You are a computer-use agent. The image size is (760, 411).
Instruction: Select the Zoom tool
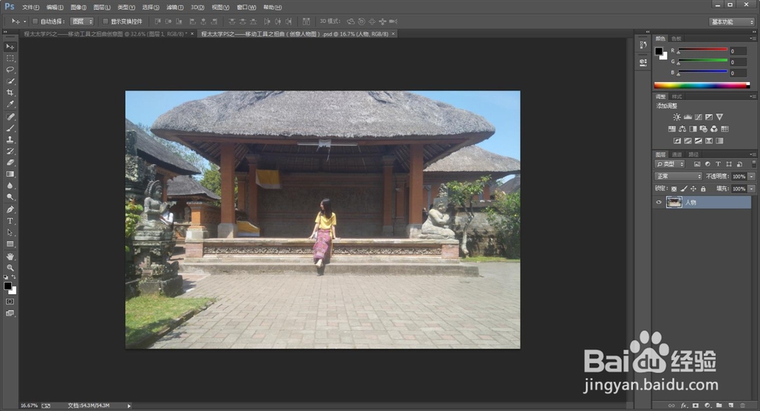coord(10,267)
